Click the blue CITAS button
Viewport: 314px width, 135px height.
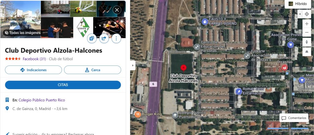(x=63, y=85)
